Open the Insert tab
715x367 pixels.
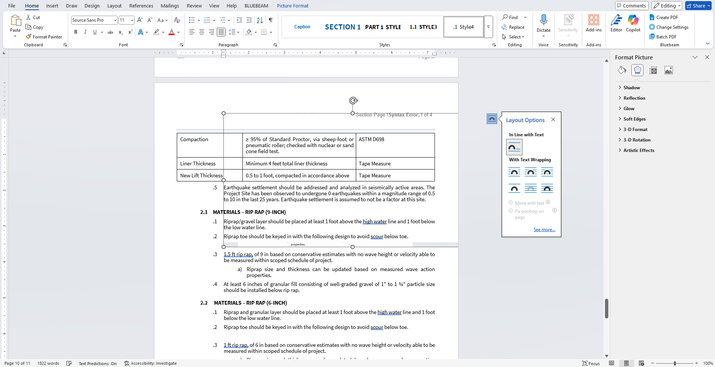click(52, 6)
